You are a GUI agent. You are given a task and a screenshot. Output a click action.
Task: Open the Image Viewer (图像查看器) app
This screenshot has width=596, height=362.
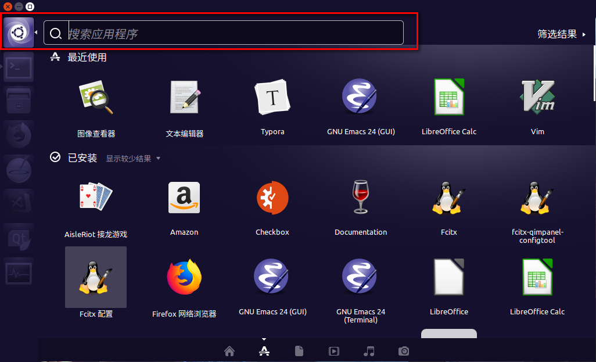tap(96, 98)
